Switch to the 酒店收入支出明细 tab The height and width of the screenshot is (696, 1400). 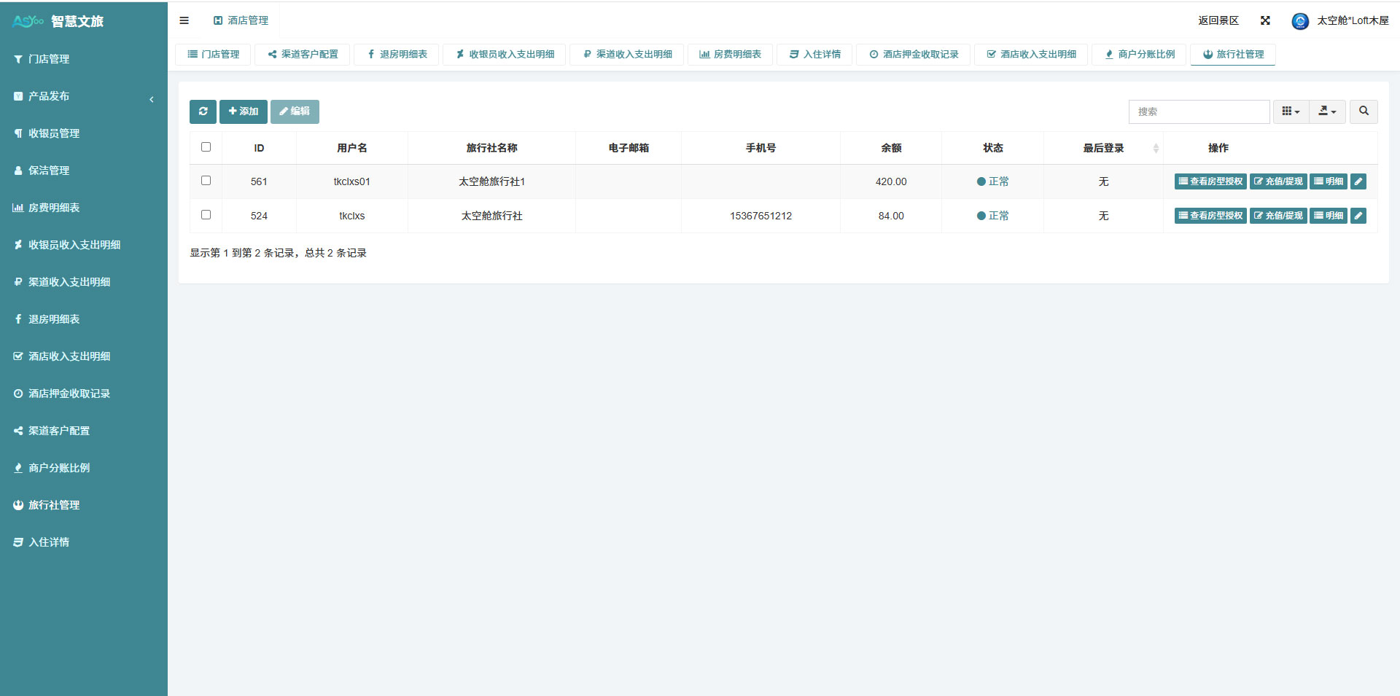pos(1031,55)
